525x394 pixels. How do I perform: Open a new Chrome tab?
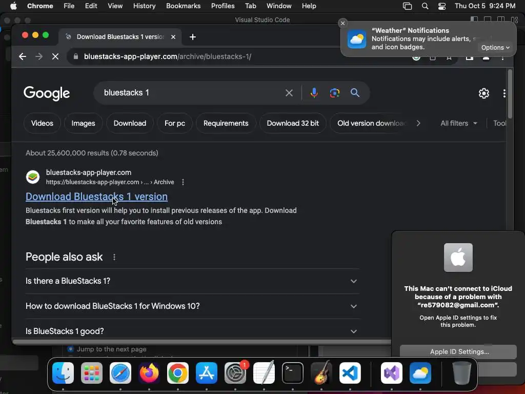point(193,37)
